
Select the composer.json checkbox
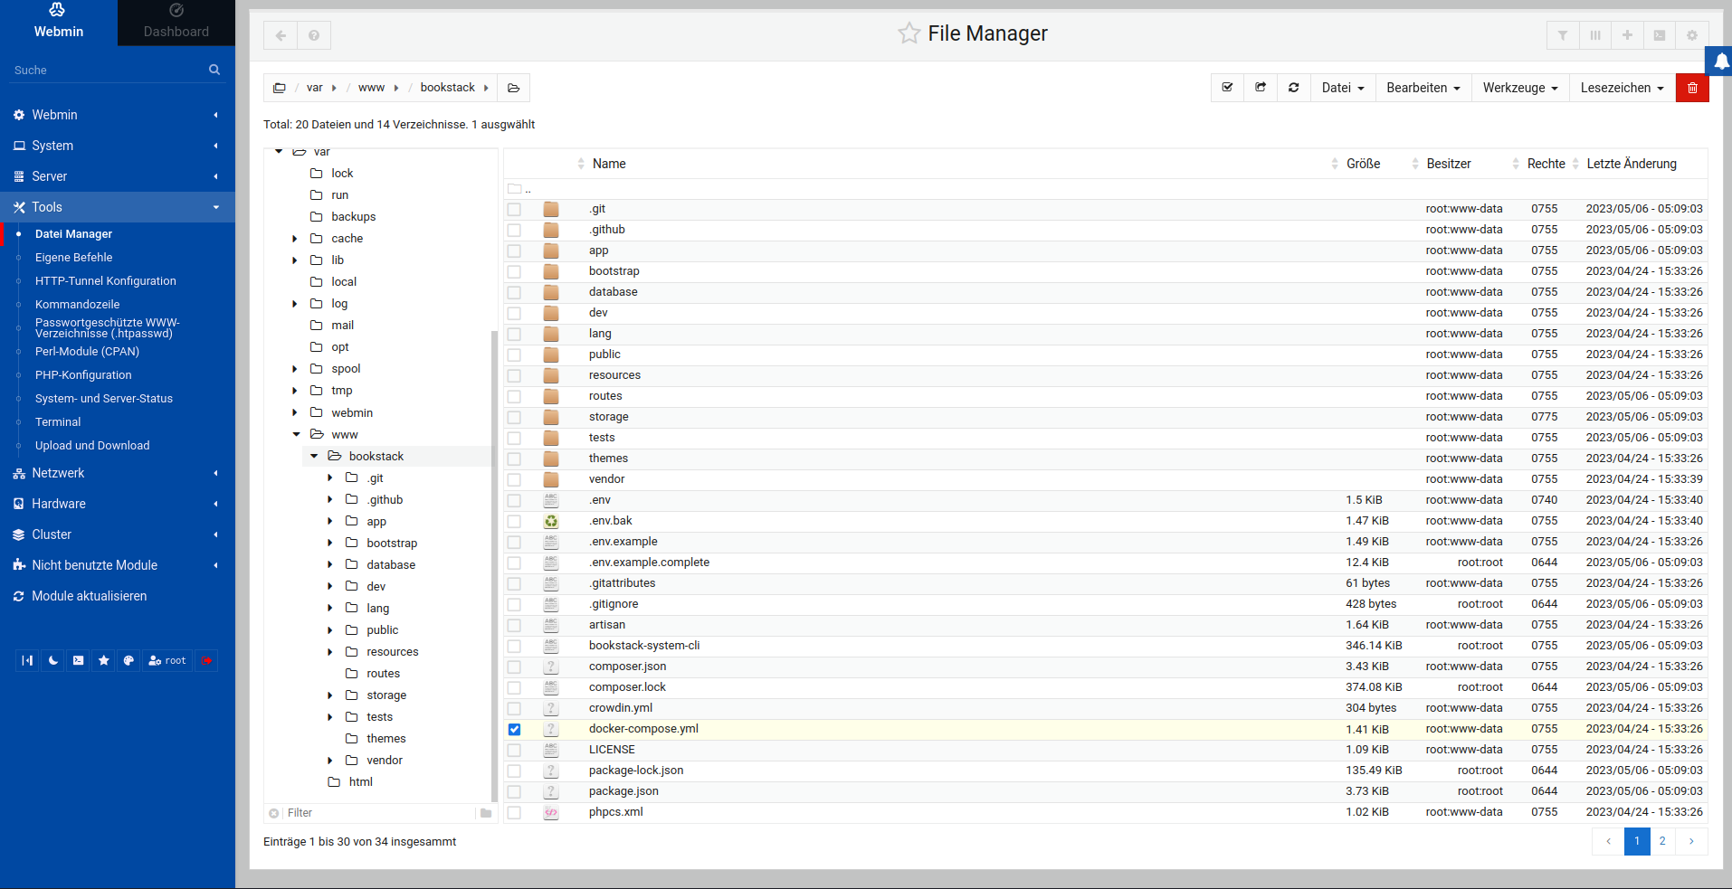[x=514, y=667]
